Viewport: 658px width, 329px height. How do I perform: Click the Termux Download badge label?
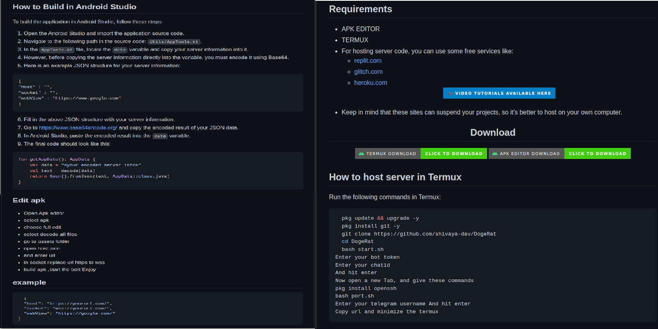[x=387, y=154]
